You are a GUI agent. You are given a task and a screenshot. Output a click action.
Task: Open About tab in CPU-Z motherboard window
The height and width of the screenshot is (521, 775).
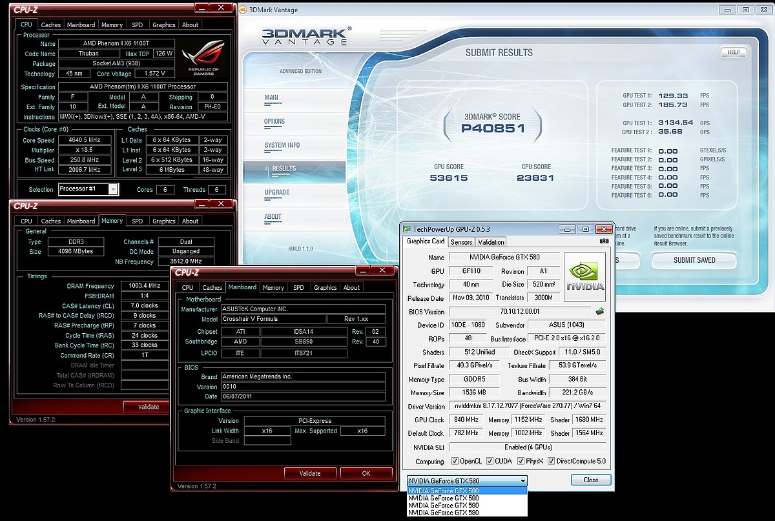click(x=352, y=287)
